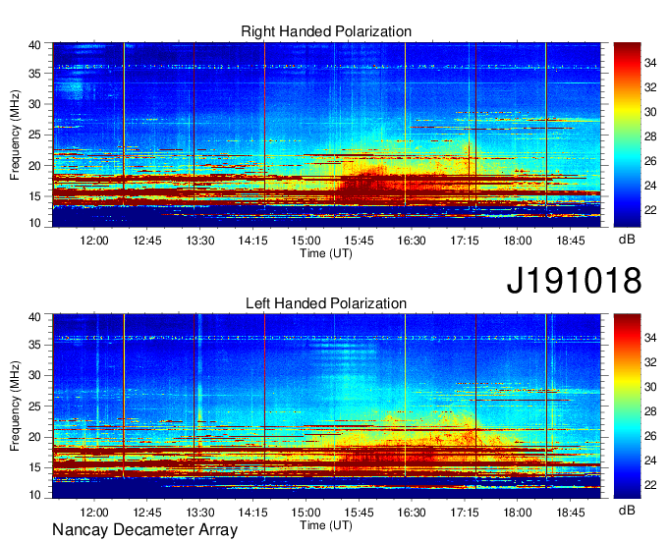This screenshot has height=542, width=668.
Task: Click the 35 MHz frequency tick of Right Handed plot
Action: [34, 74]
